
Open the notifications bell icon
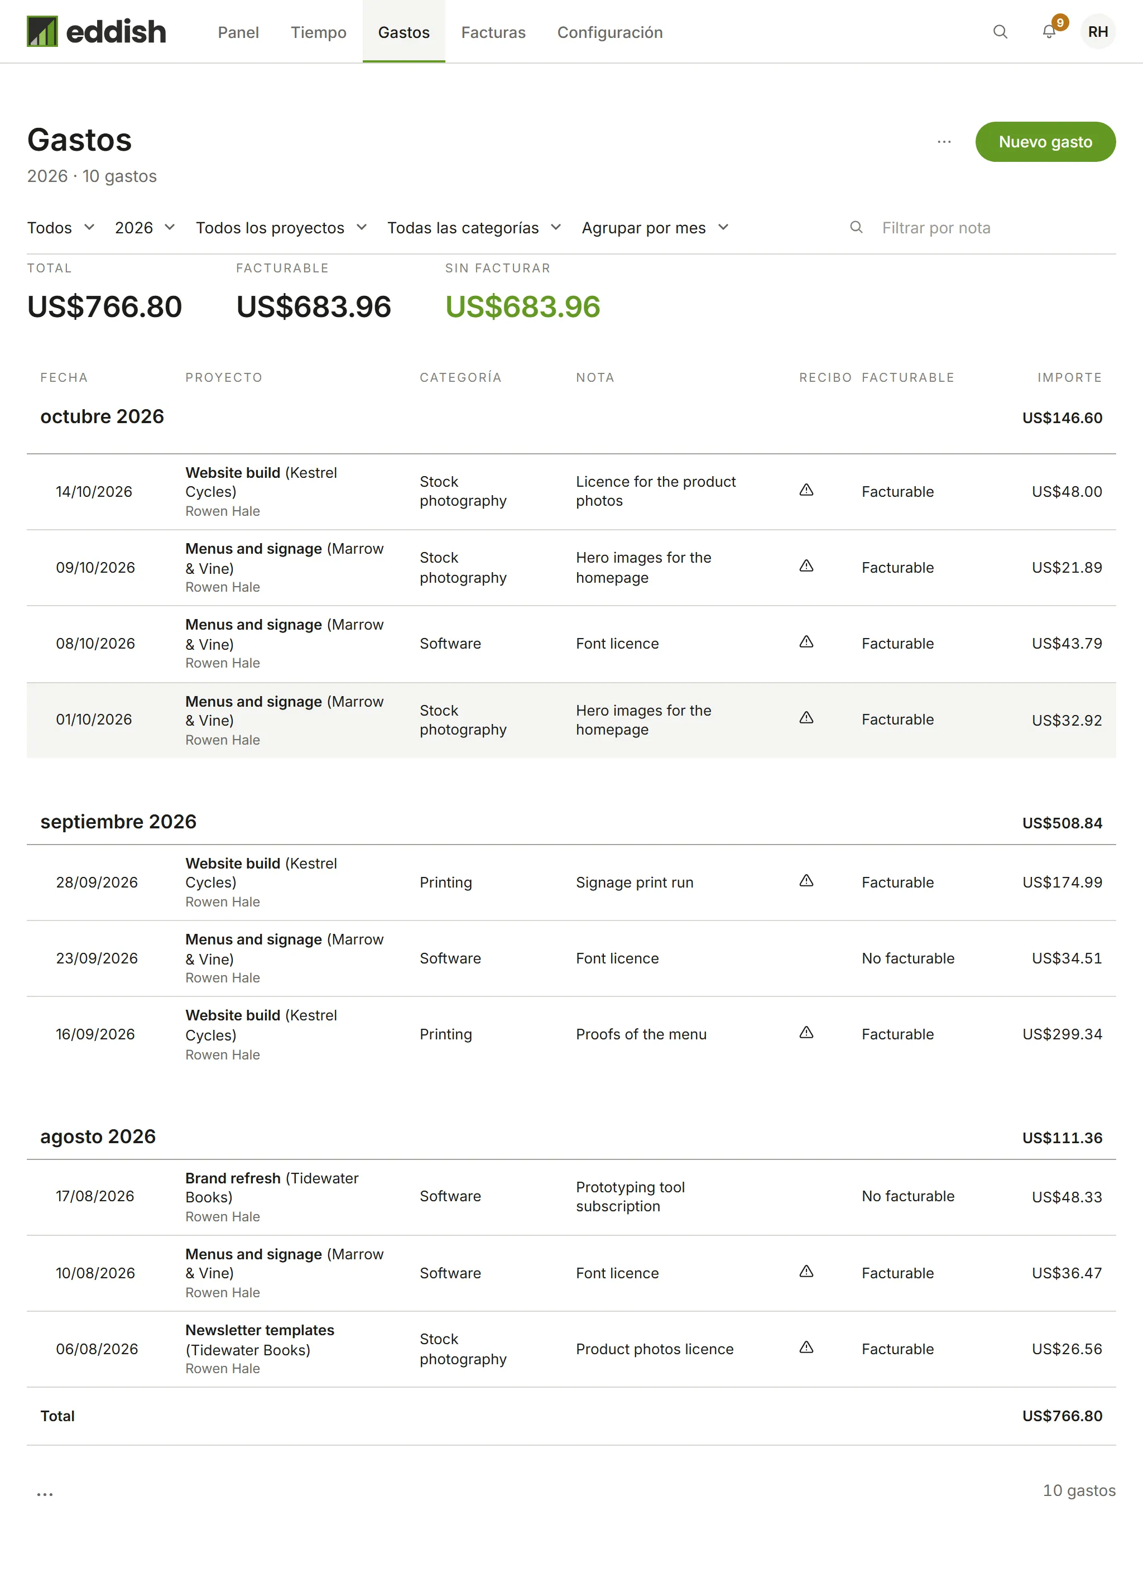tap(1049, 32)
